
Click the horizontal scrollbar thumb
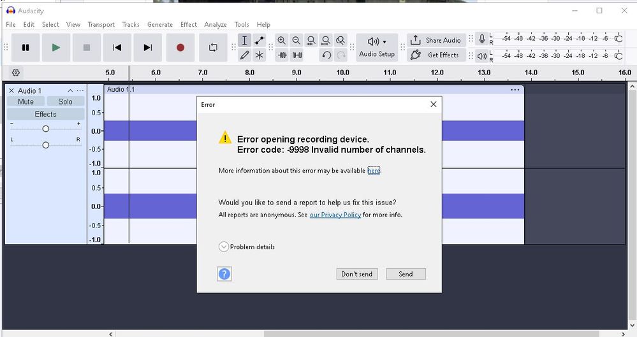click(432, 334)
